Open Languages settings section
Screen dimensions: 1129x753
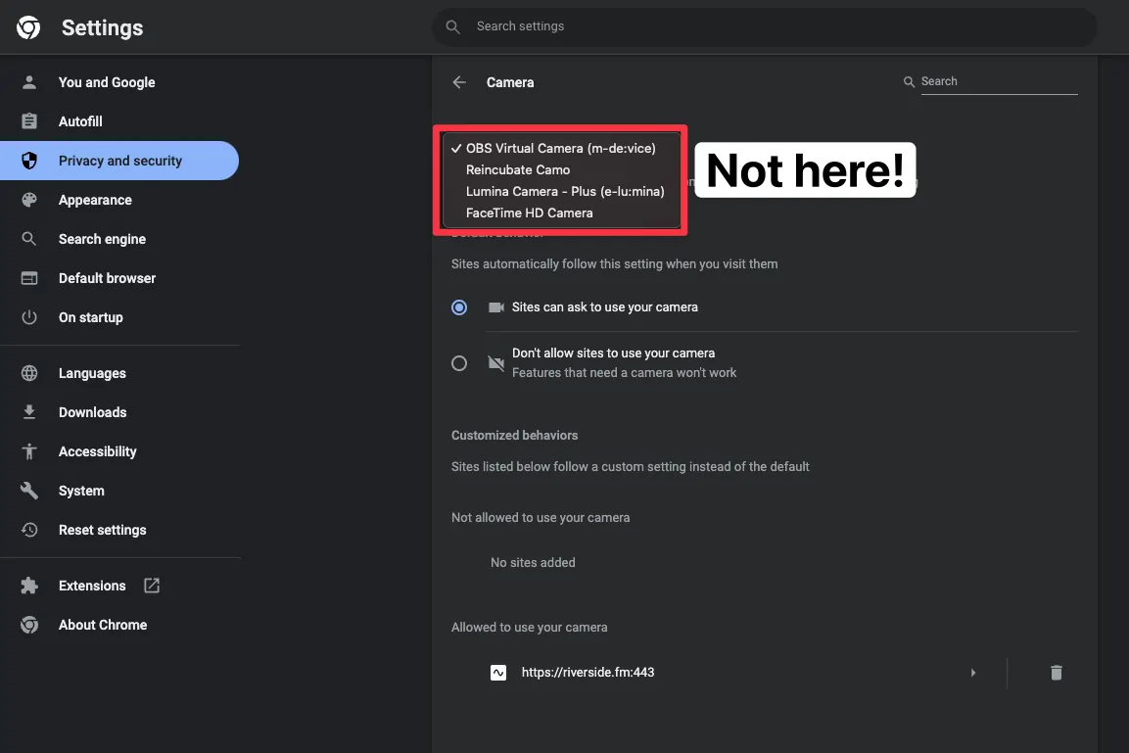tap(119, 373)
